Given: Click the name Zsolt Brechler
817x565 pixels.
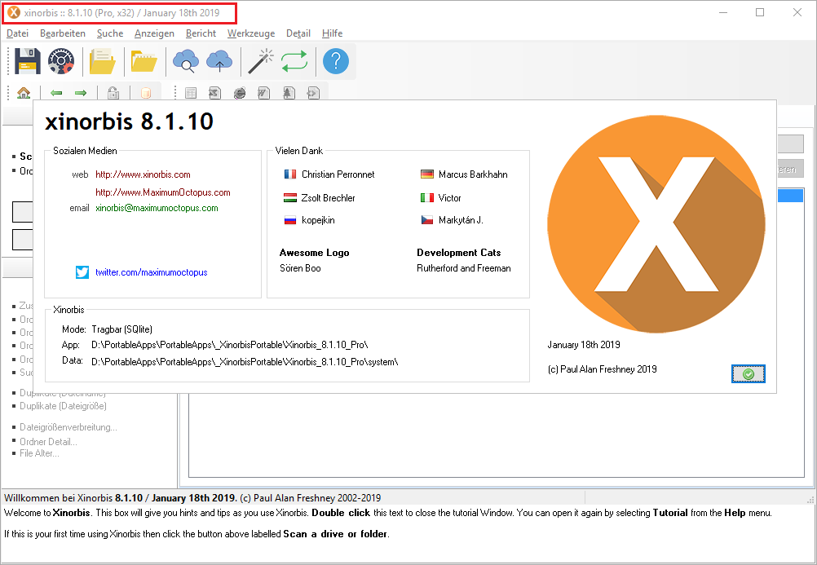Looking at the screenshot, I should click(x=328, y=198).
